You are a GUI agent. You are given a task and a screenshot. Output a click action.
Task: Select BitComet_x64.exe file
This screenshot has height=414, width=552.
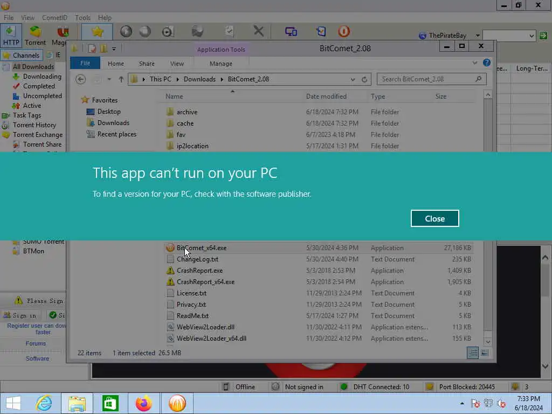[202, 248]
